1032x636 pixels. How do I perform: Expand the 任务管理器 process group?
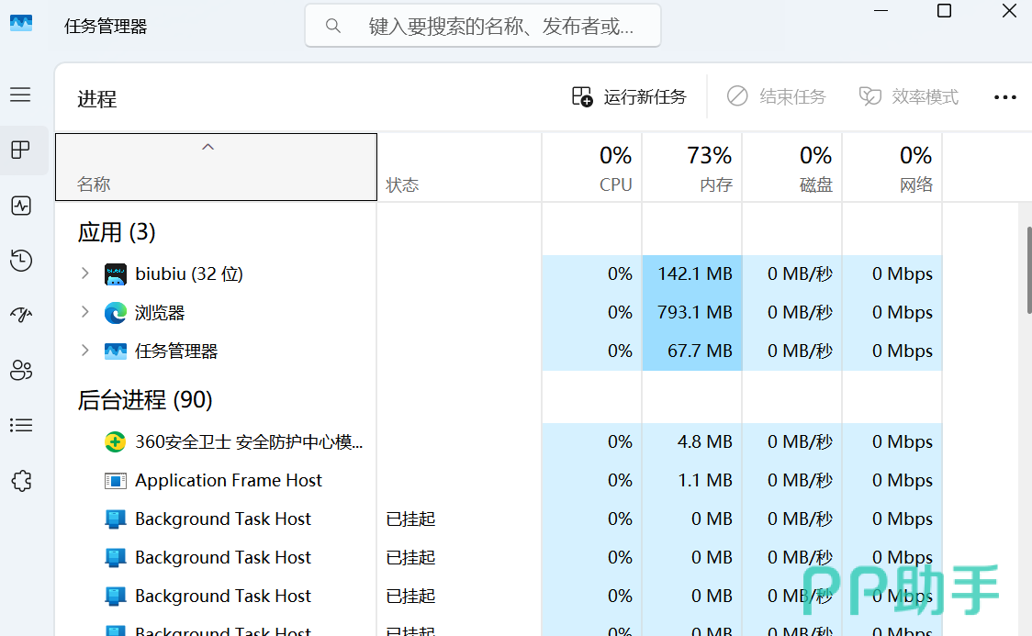pos(84,351)
